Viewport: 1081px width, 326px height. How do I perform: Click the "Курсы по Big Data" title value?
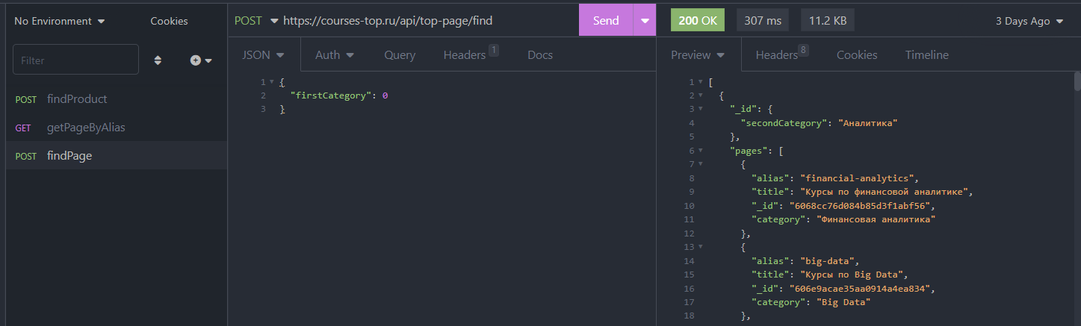(853, 275)
